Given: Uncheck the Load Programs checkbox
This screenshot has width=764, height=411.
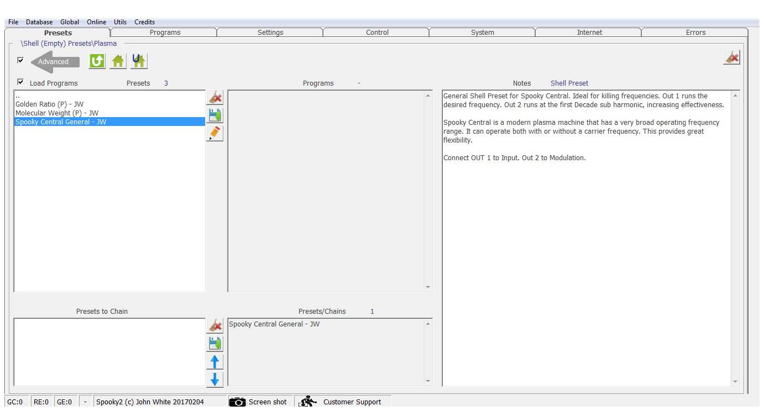Looking at the screenshot, I should tap(20, 82).
